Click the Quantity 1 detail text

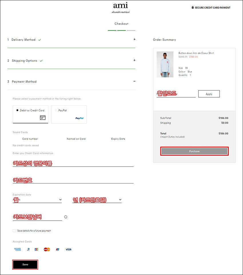click(185, 75)
